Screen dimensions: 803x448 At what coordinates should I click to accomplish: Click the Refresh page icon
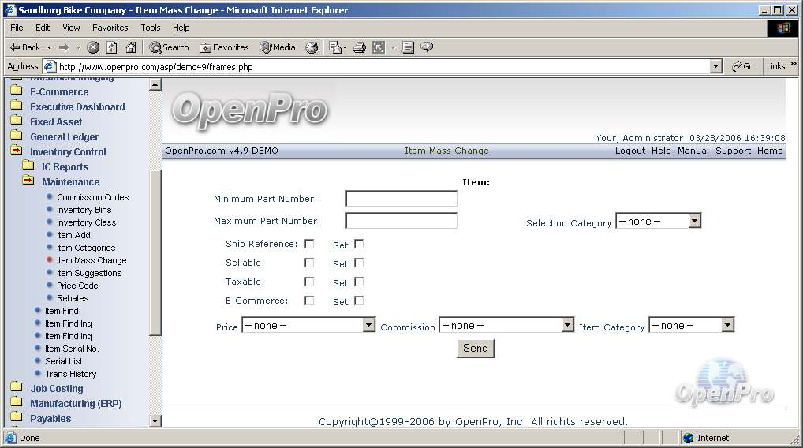(x=112, y=47)
